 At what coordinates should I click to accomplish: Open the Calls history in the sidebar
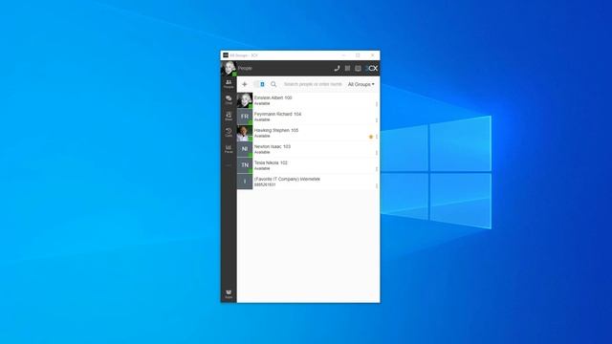(x=229, y=133)
